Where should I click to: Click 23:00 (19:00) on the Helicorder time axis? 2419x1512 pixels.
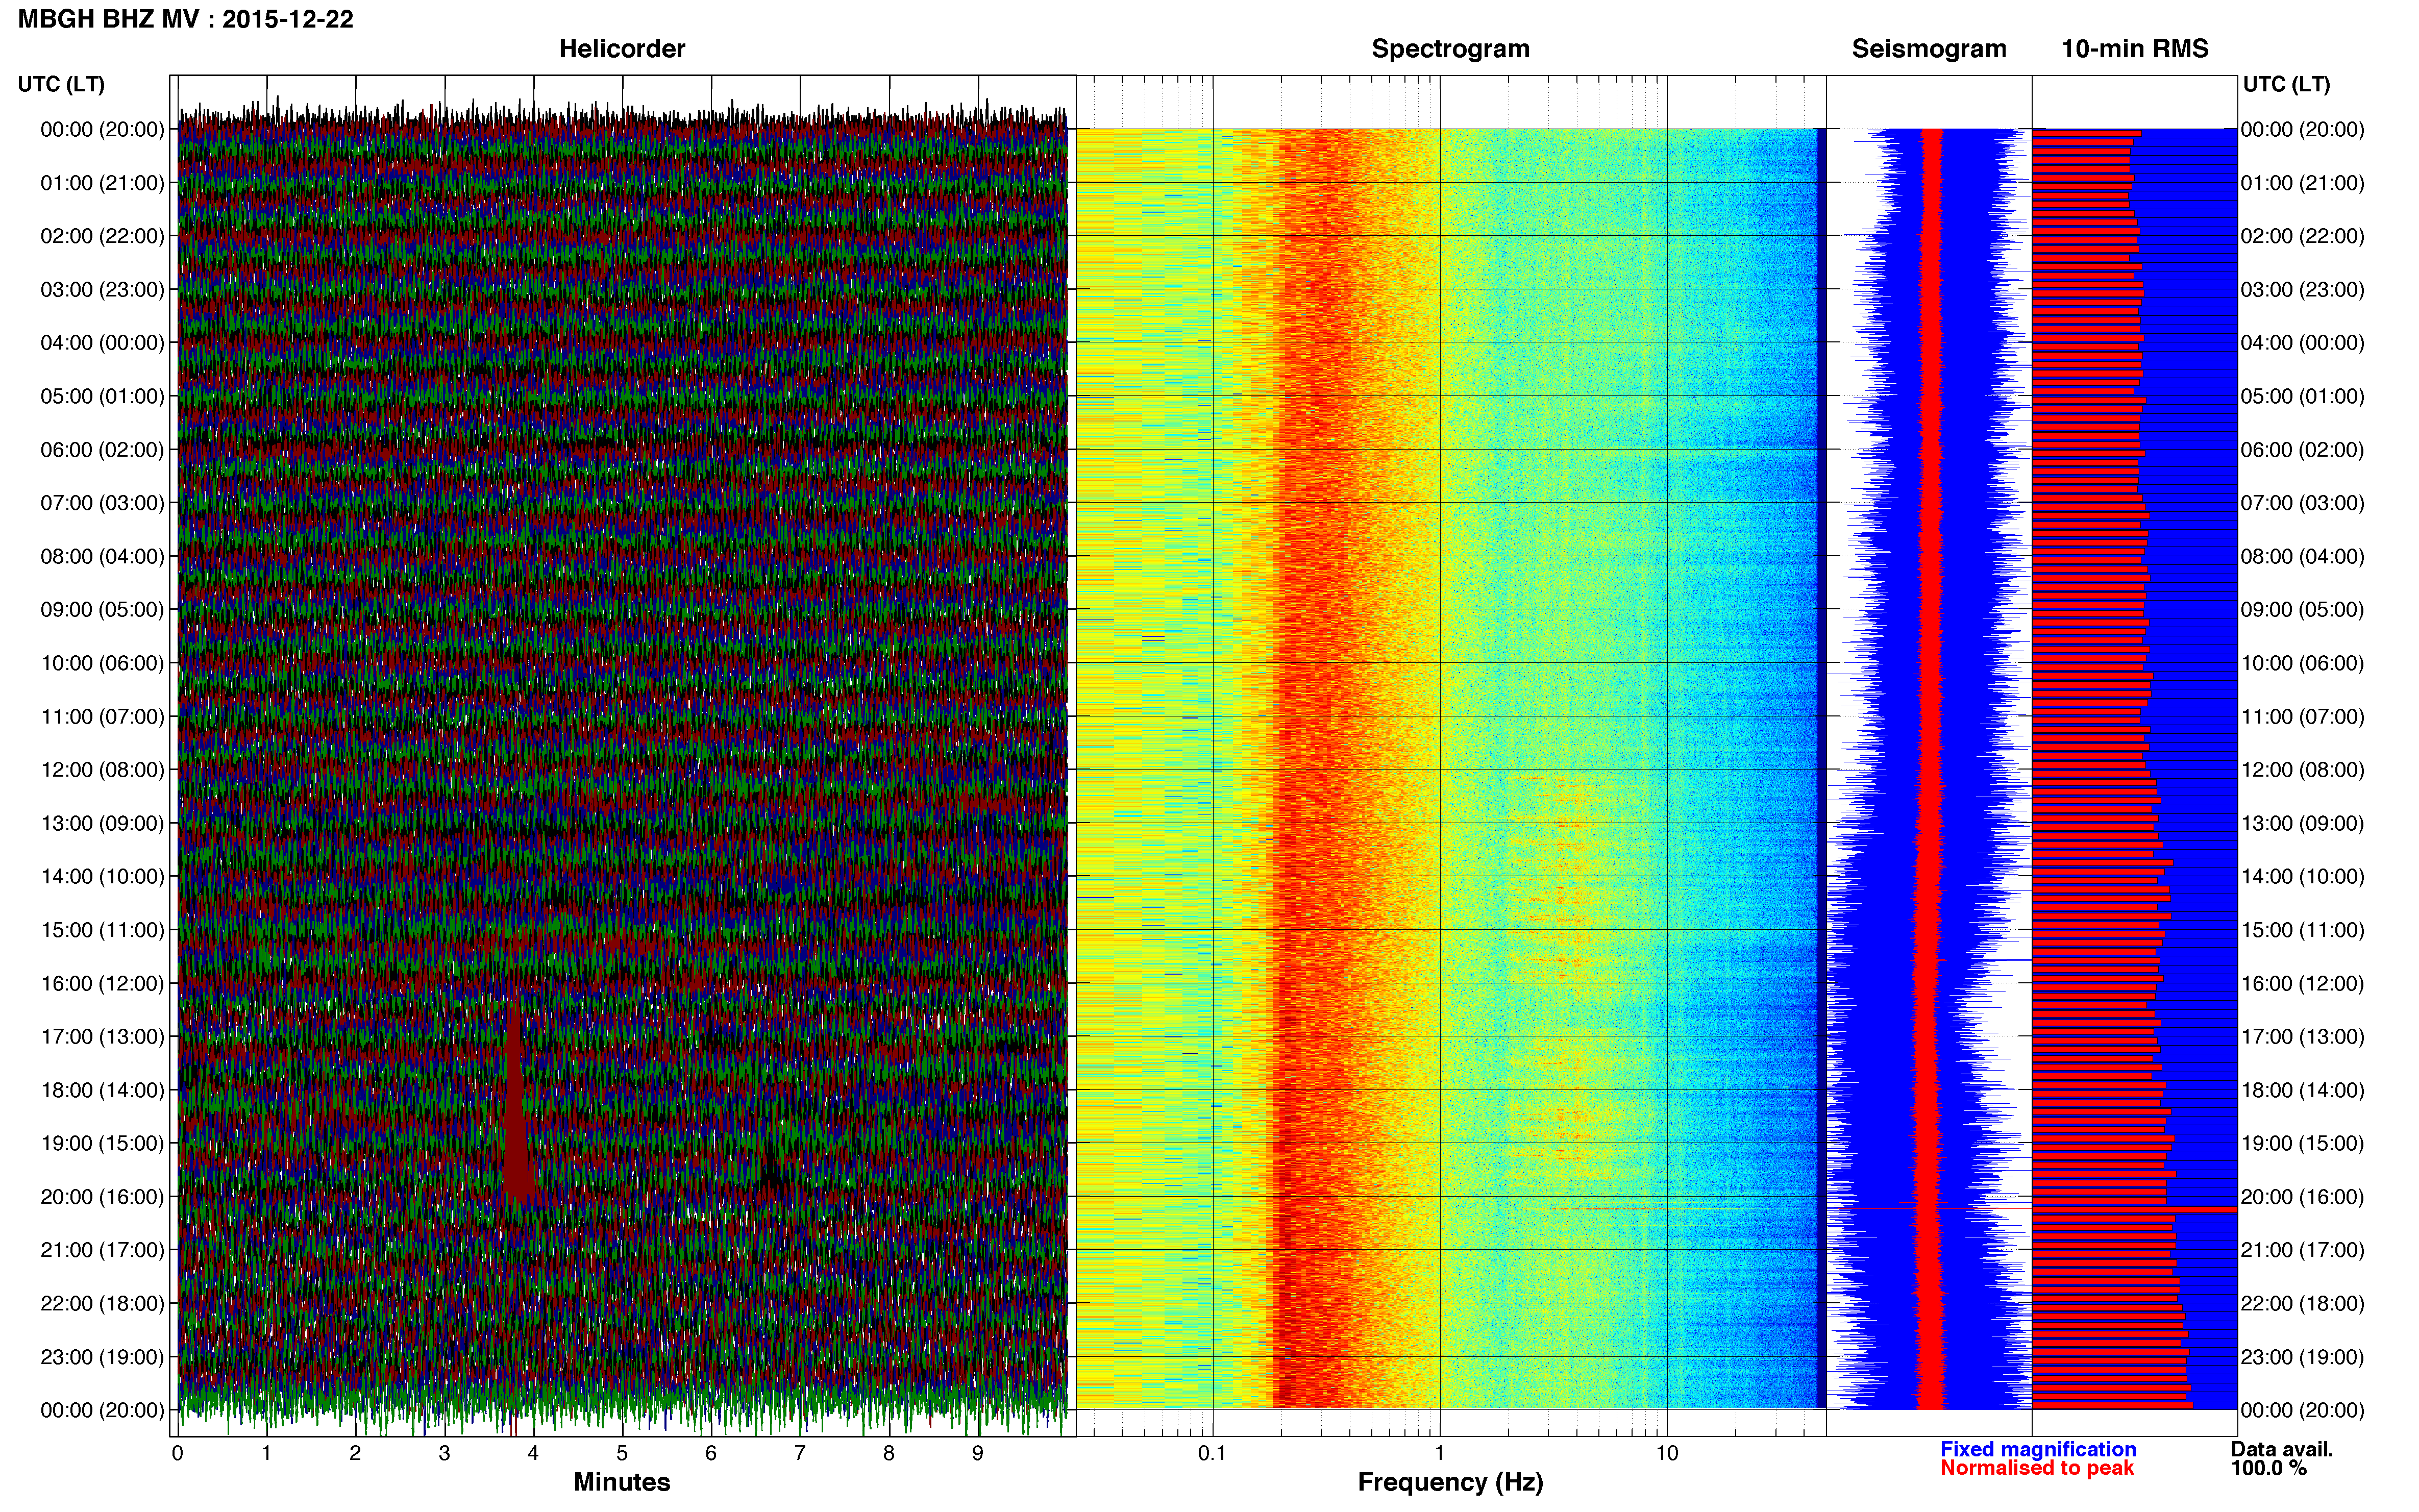102,1357
